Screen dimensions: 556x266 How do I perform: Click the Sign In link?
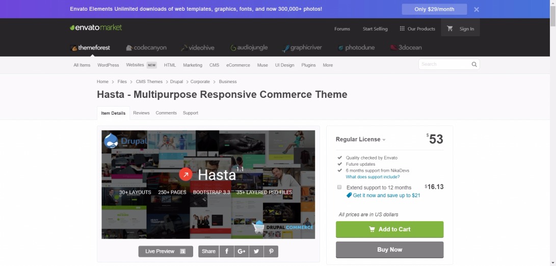click(467, 29)
